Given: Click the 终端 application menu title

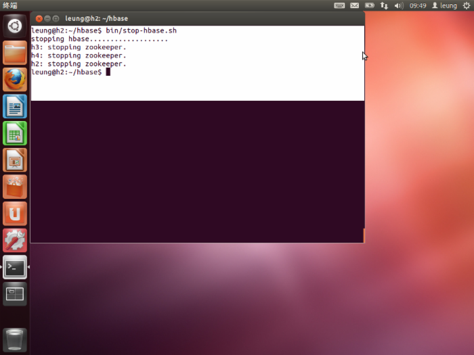Looking at the screenshot, I should pyautogui.click(x=10, y=5).
